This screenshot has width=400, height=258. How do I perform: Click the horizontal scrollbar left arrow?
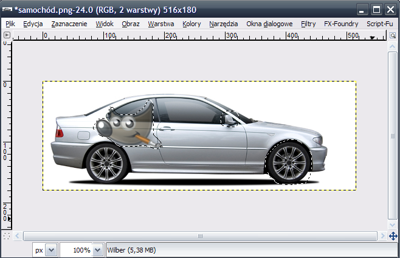click(x=17, y=236)
